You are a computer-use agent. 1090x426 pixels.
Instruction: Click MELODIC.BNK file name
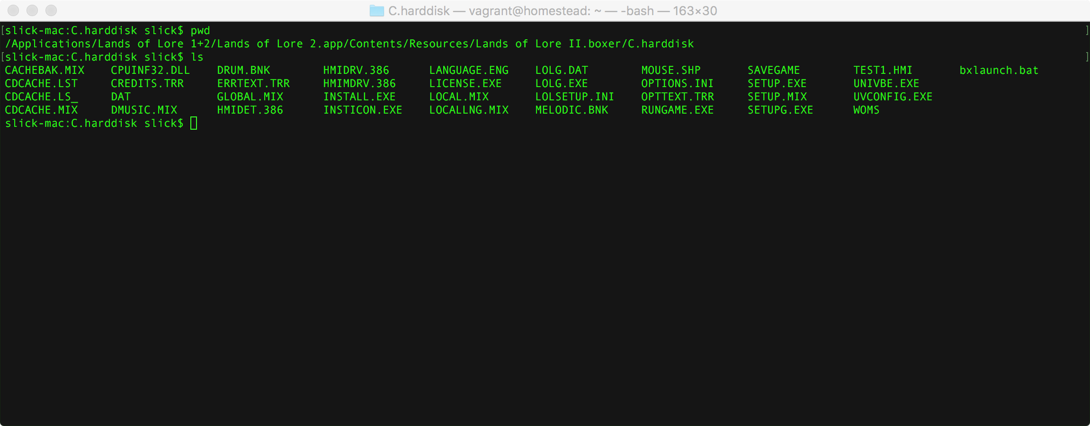pos(572,110)
